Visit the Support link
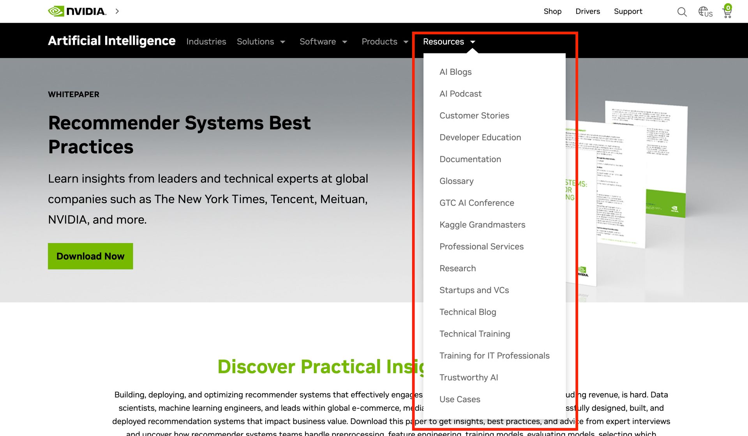This screenshot has height=436, width=748. click(628, 11)
